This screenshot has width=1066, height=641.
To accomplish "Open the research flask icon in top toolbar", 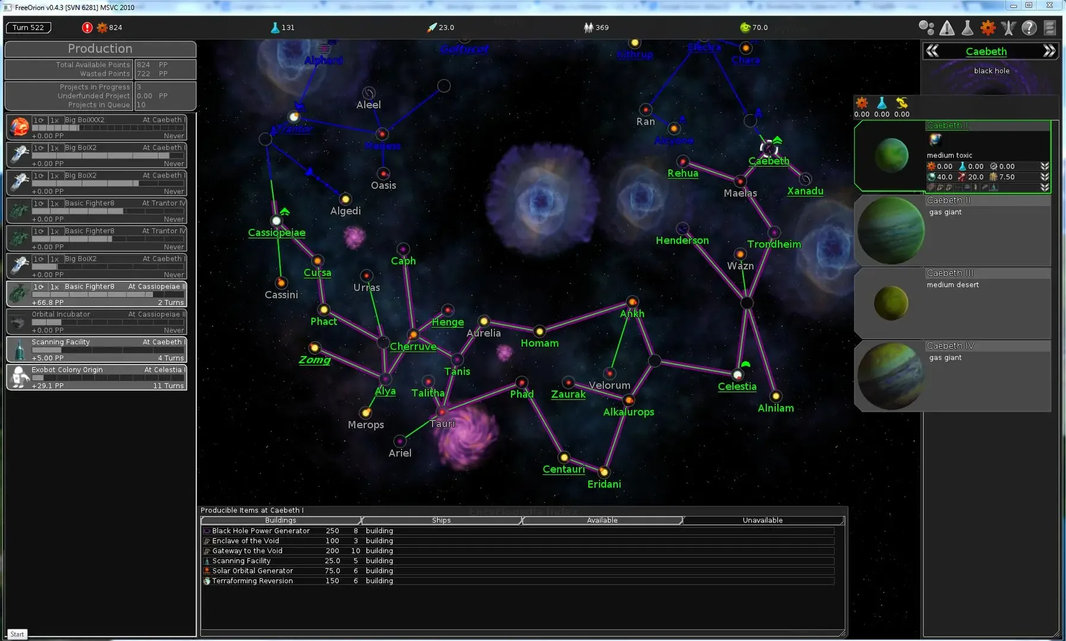I will (967, 27).
